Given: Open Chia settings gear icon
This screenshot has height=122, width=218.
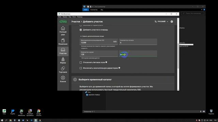Looking at the screenshot, I should (172, 22).
